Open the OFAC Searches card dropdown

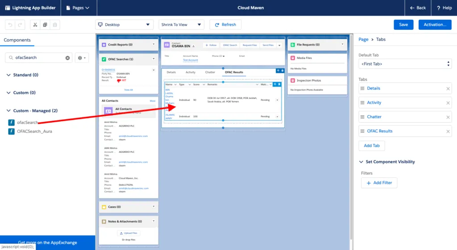coord(154,59)
